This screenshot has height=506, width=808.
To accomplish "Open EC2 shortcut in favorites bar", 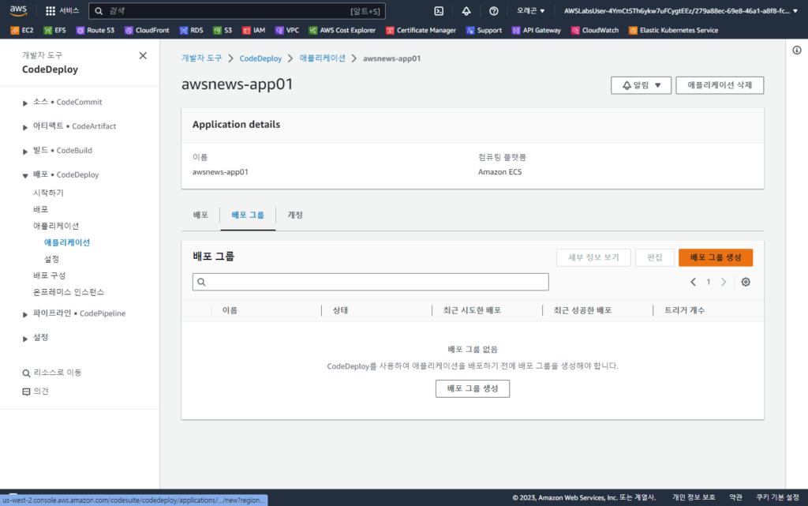I will (x=22, y=31).
